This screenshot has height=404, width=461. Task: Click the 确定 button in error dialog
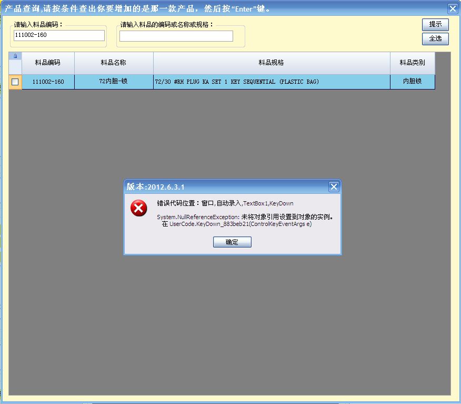(232, 242)
